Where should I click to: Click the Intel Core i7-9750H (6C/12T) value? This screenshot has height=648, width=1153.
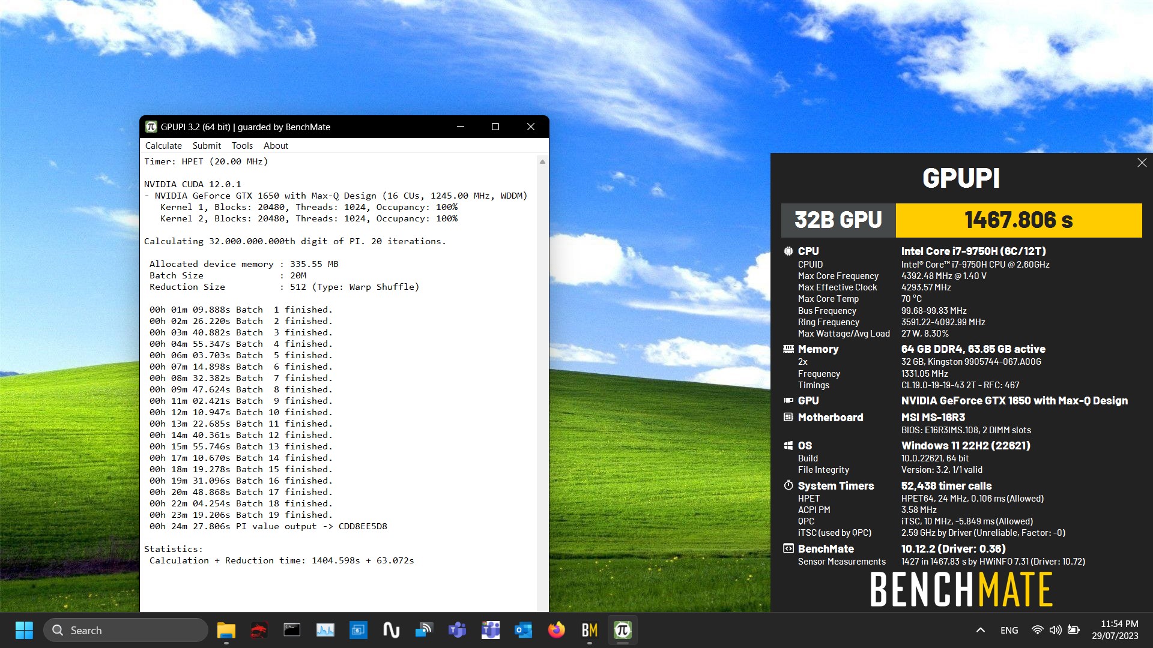[x=973, y=251]
